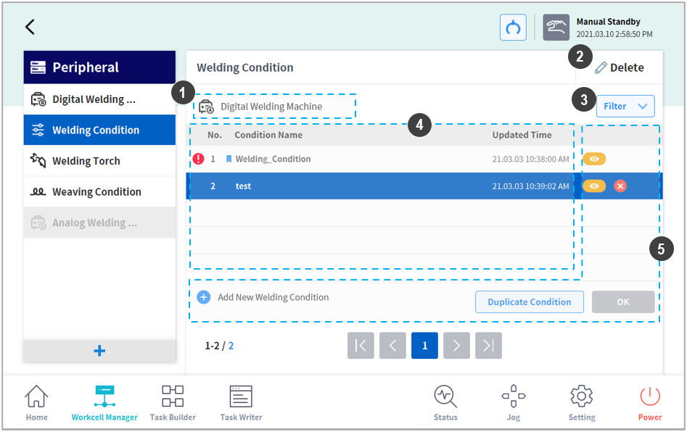Viewport: 687px width, 432px height.
Task: Go to the next page arrow
Action: [456, 346]
